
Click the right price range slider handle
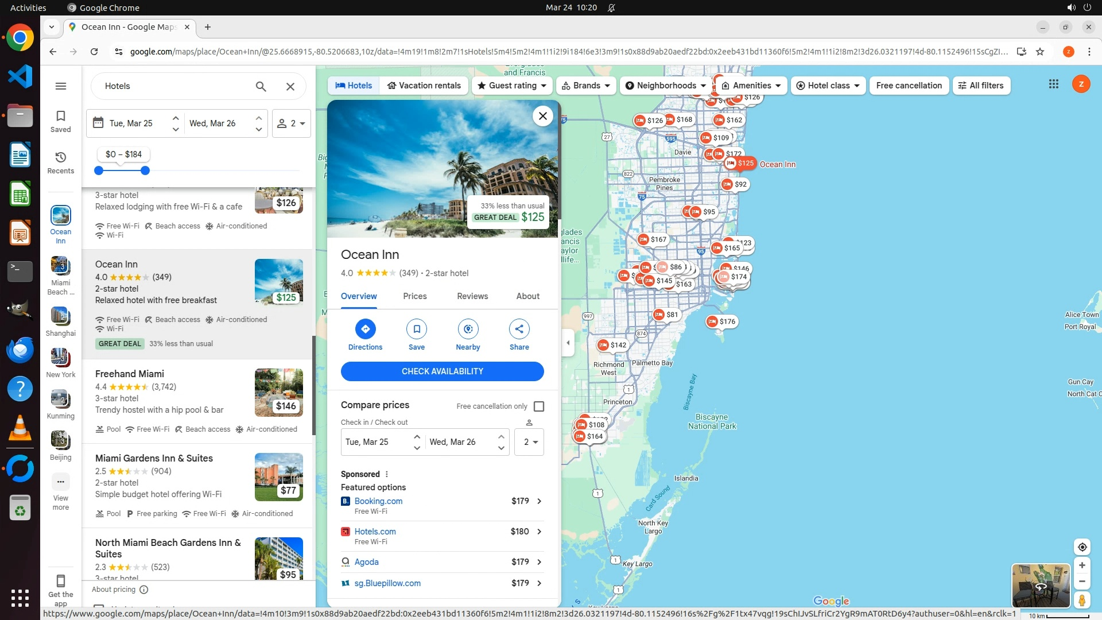145,170
